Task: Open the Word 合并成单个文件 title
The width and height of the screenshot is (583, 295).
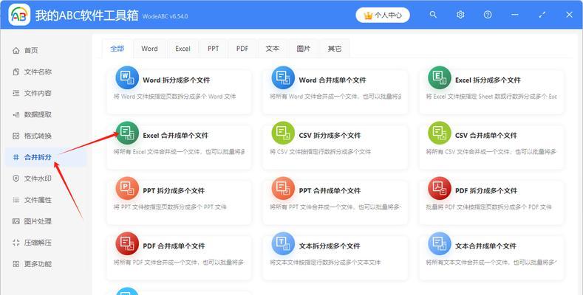Action: pyautogui.click(x=333, y=80)
